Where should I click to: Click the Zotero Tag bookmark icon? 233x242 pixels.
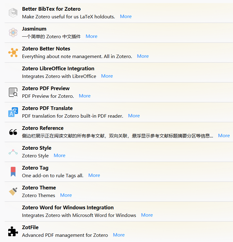13,172
